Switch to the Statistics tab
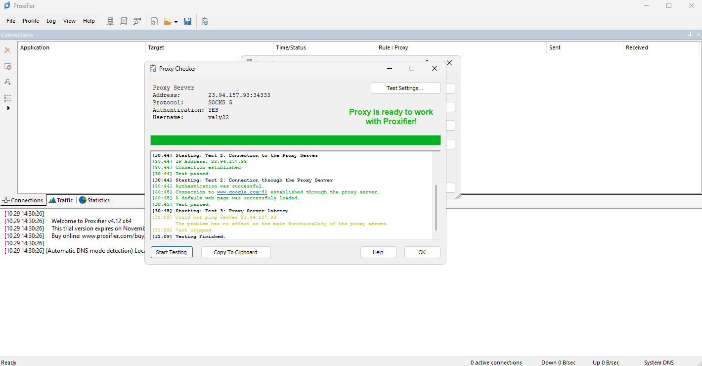The width and height of the screenshot is (702, 366). pos(94,200)
